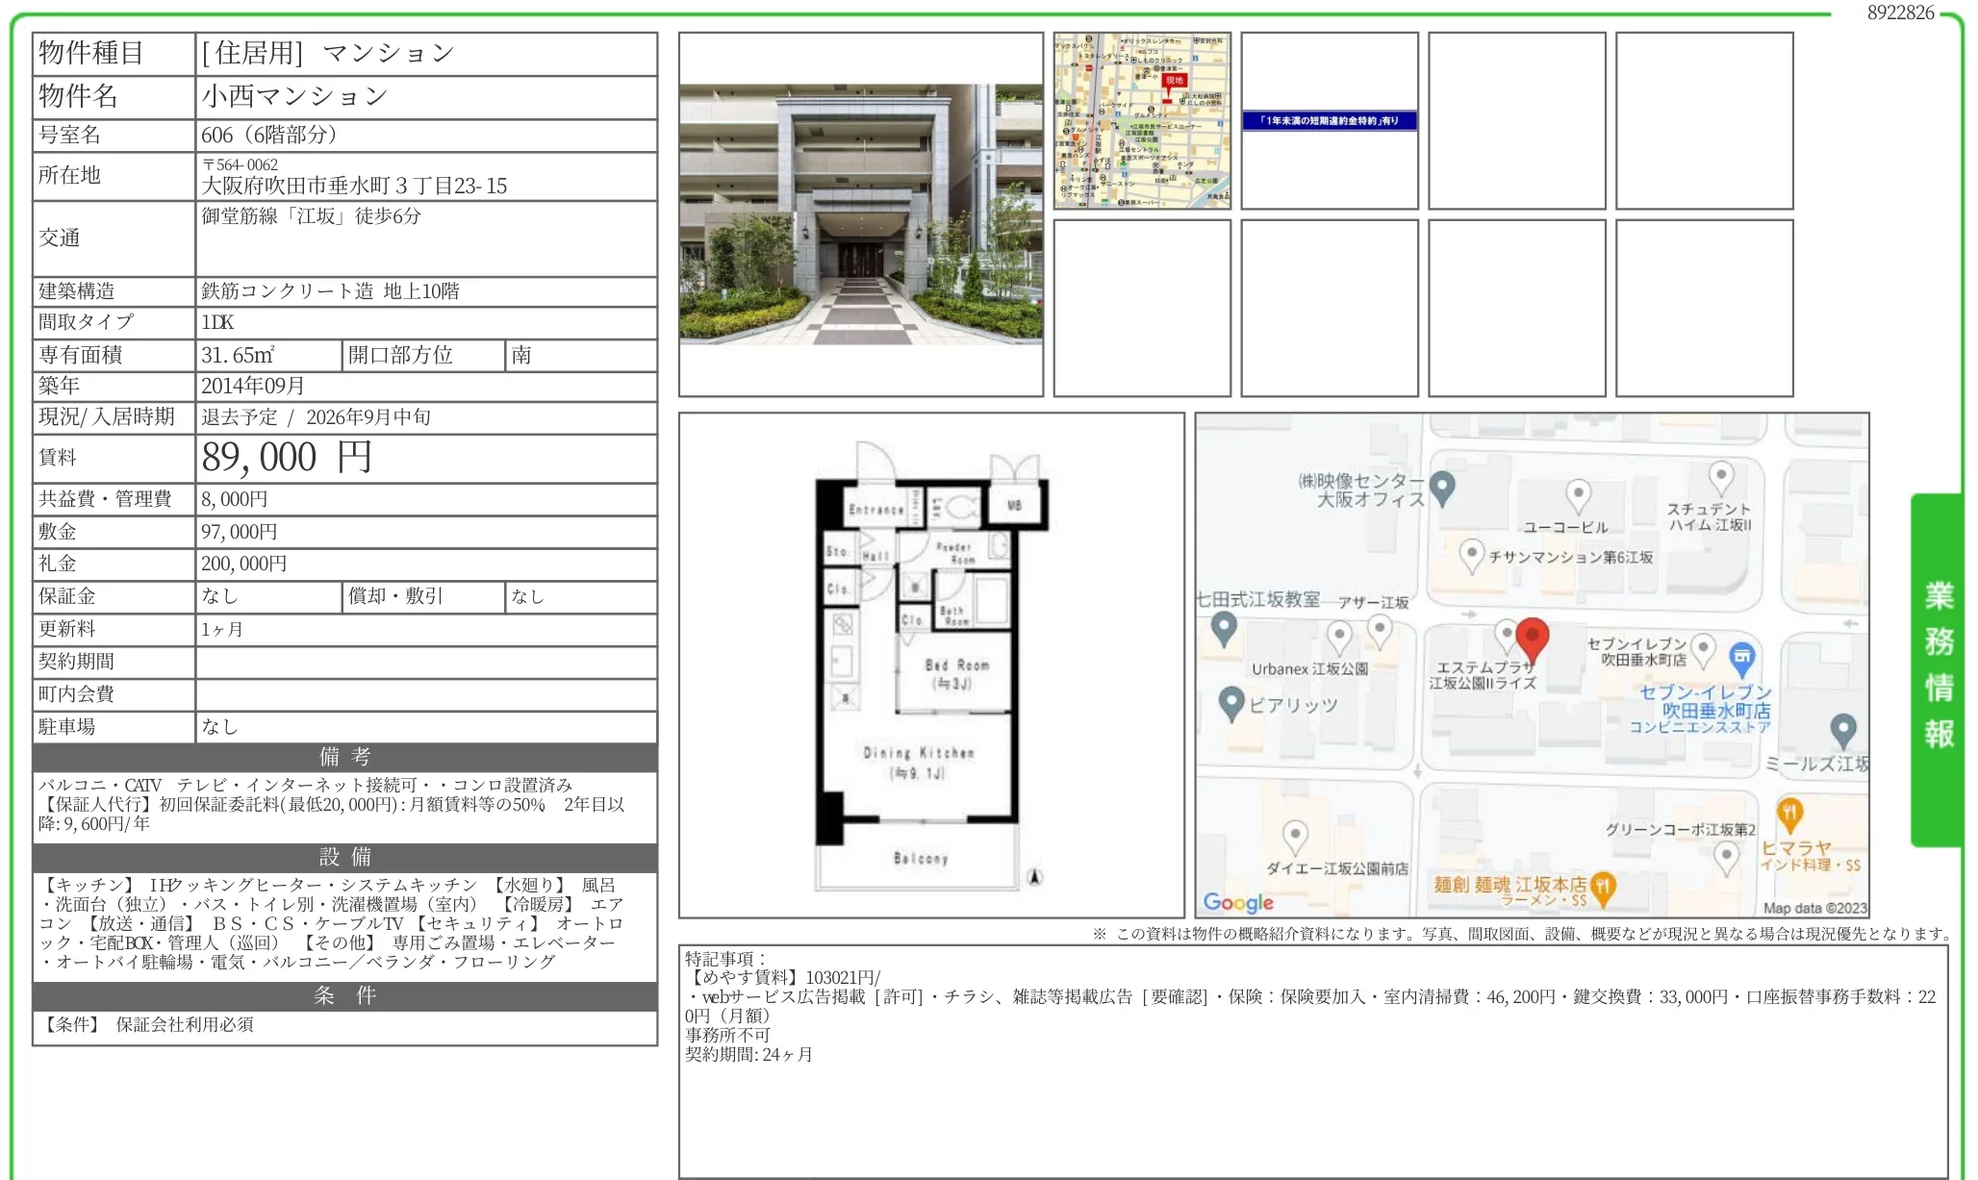
Task: Select the build date 2014年09月
Action: click(253, 386)
